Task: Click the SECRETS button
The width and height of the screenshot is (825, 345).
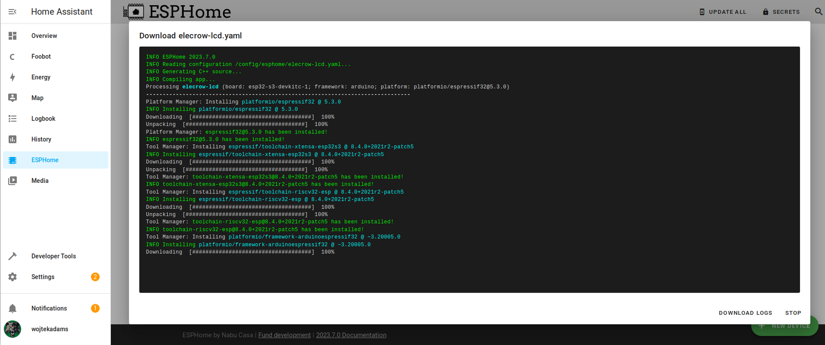Action: point(781,12)
